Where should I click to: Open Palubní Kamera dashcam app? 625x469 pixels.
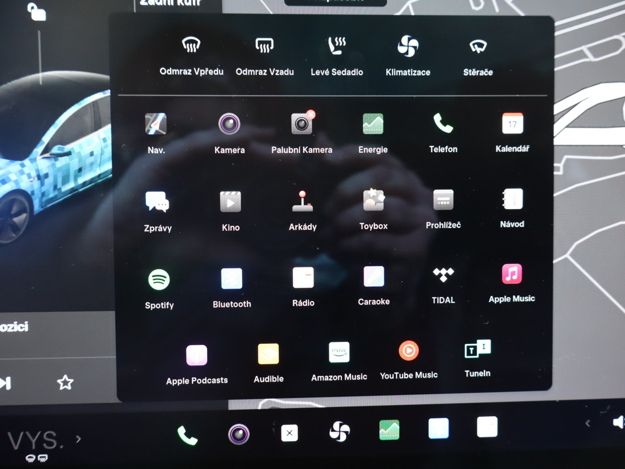(302, 124)
